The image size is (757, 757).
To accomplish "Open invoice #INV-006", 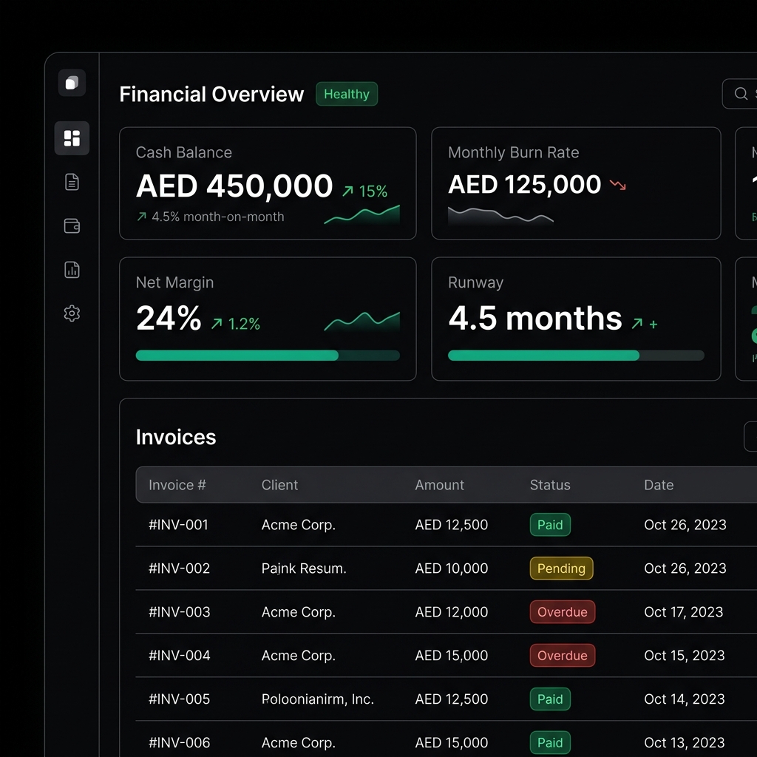I will [180, 742].
